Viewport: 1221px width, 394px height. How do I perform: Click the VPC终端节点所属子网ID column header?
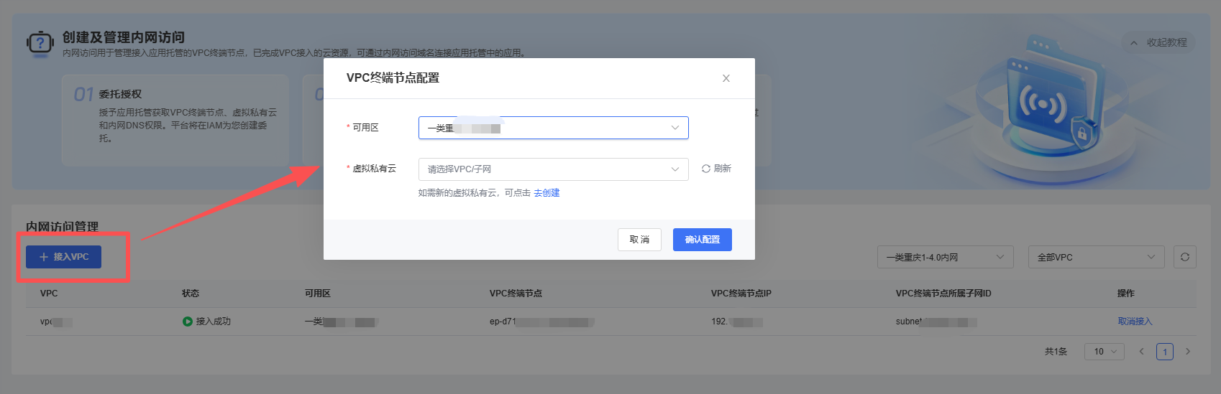(943, 294)
